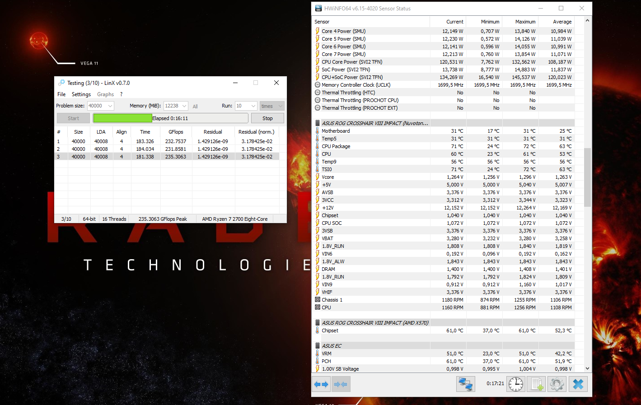This screenshot has width=641, height=405.
Task: Open the 'times' unit dropdown
Action: (x=272, y=106)
